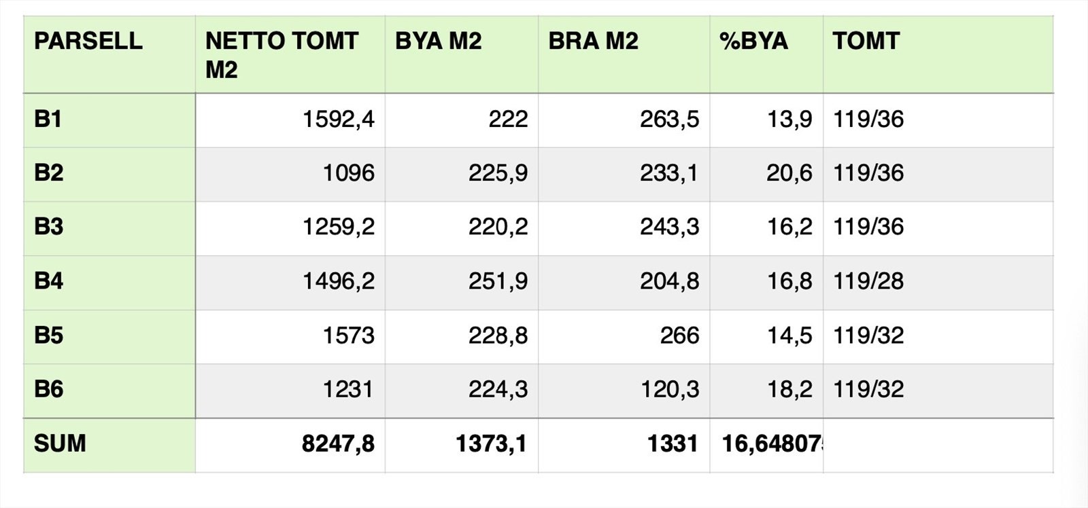Select the total netto tomt 8247,8
This screenshot has height=508, width=1088.
[338, 444]
